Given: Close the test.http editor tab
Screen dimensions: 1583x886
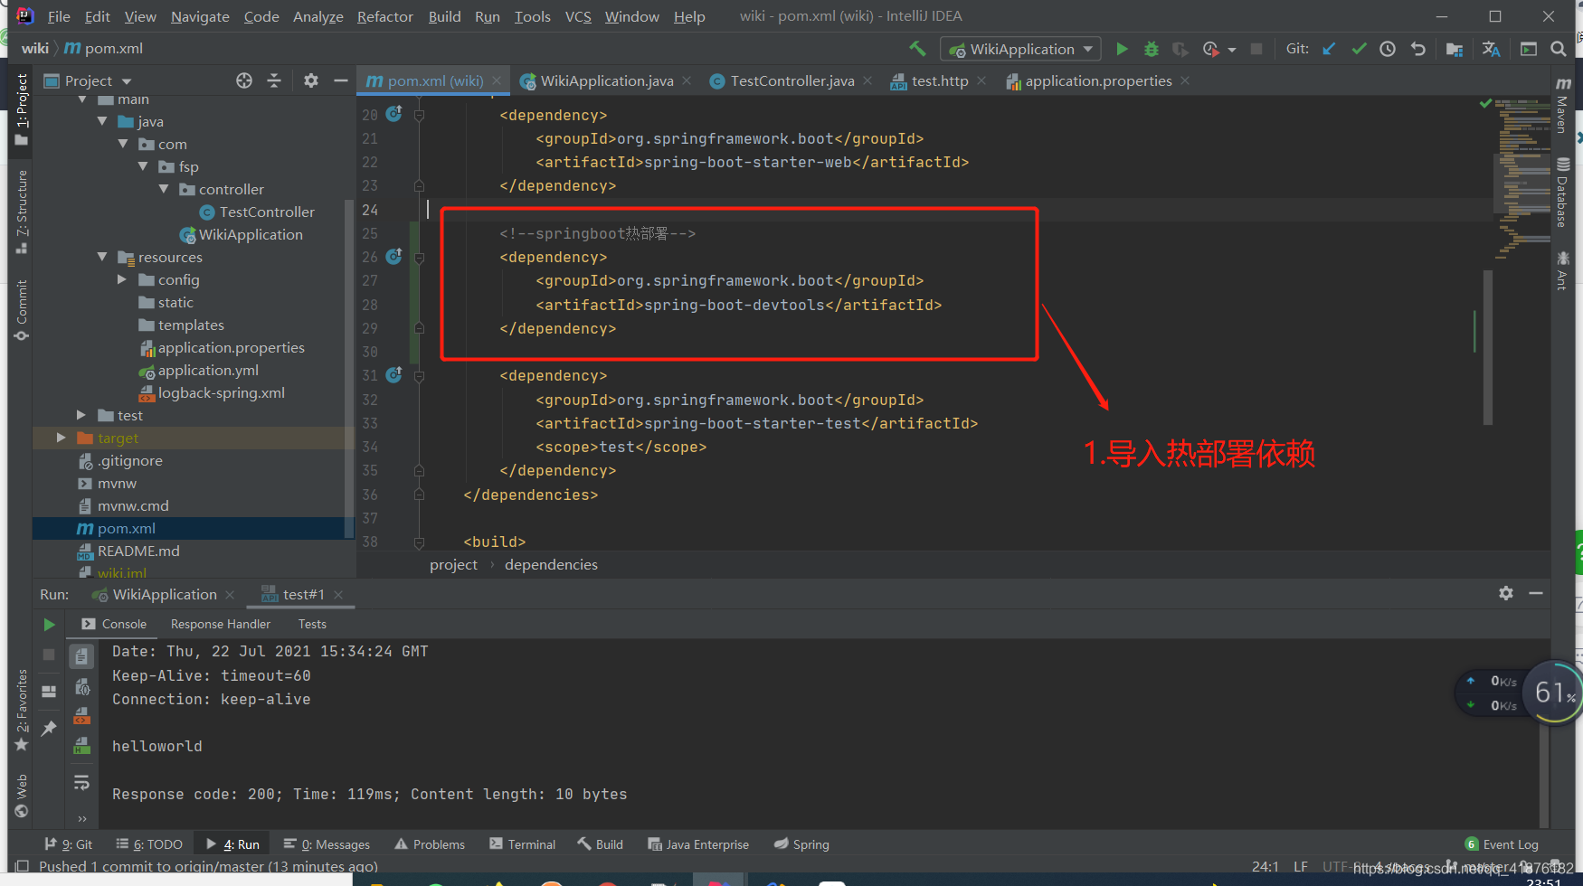Looking at the screenshot, I should (x=981, y=80).
